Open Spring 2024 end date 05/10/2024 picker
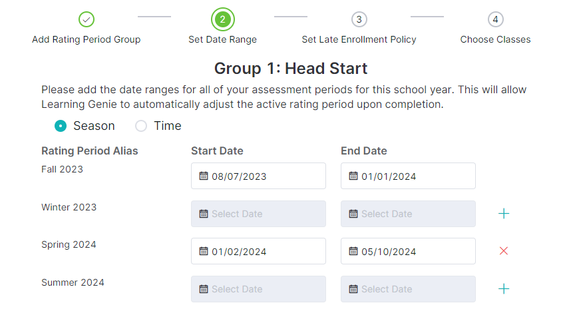 pyautogui.click(x=408, y=251)
